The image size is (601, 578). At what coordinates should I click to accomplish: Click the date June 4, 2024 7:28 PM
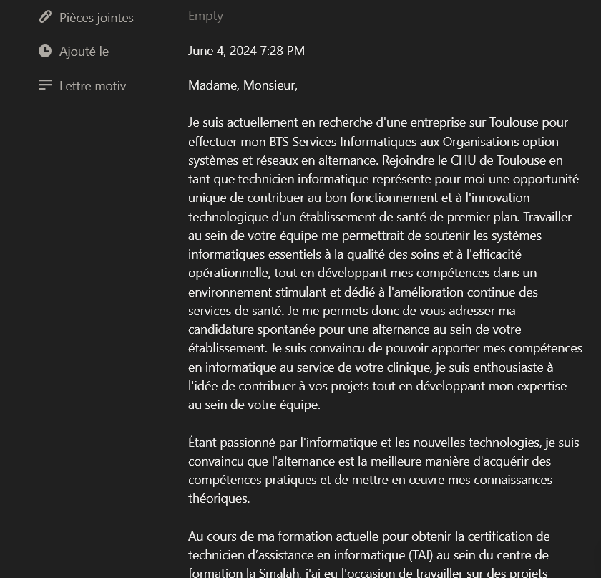(x=246, y=50)
